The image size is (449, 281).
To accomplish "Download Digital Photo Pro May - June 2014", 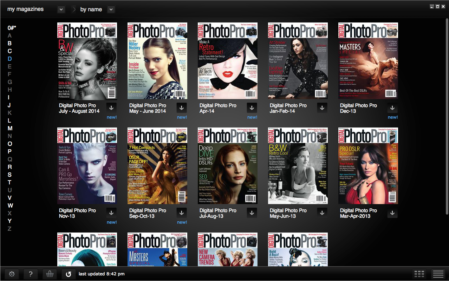I will (182, 108).
